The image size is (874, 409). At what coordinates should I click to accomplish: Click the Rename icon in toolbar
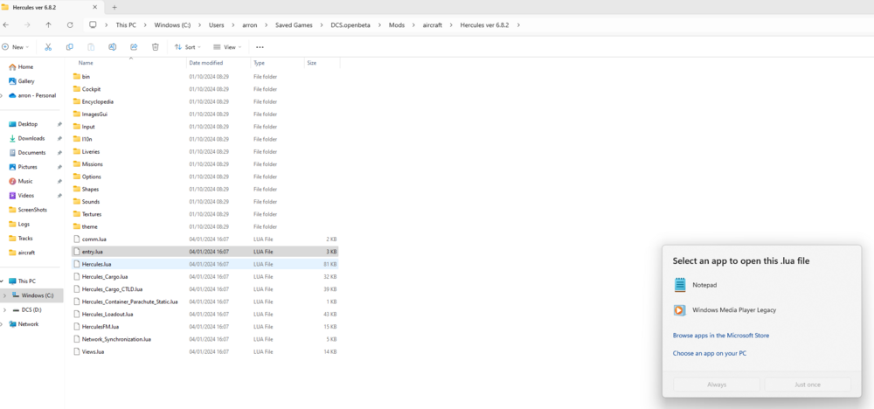click(112, 47)
